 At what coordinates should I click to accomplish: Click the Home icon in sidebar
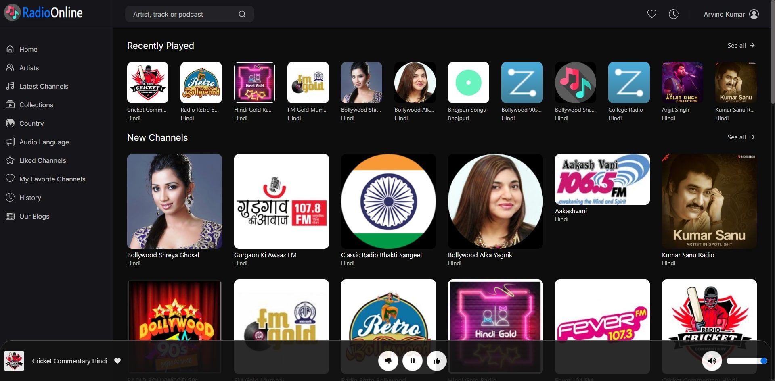pos(10,49)
